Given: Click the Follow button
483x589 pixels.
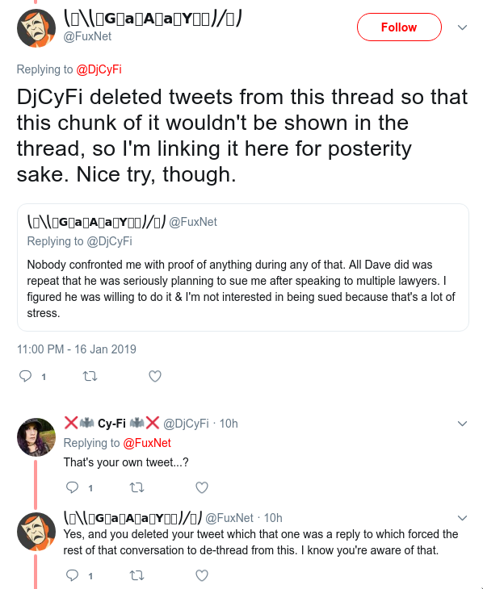Looking at the screenshot, I should pos(399,27).
